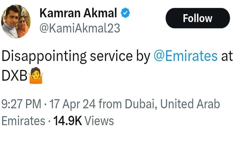Open Kamran Akmal's profile picture
This screenshot has height=151, width=251.
[x=16, y=22]
